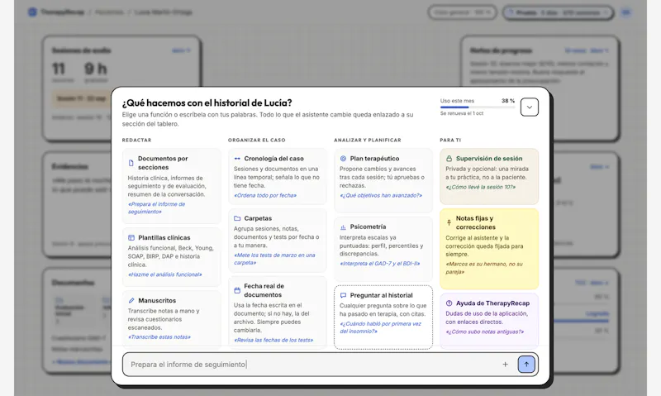Image resolution: width=661 pixels, height=396 pixels.
Task: Click the PARA TI column heading
Action: 450,140
